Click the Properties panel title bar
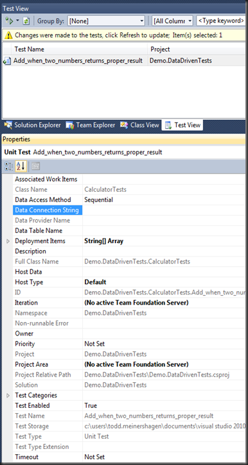 (124, 139)
